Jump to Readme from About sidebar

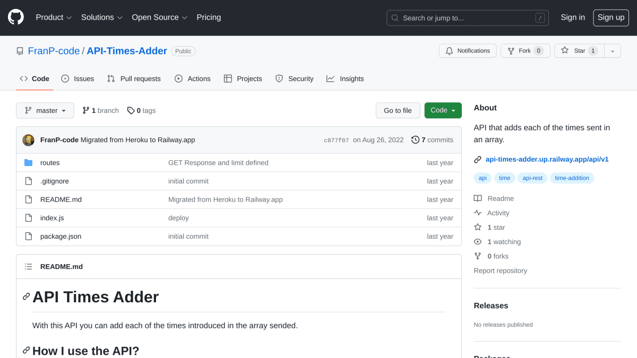[494, 198]
